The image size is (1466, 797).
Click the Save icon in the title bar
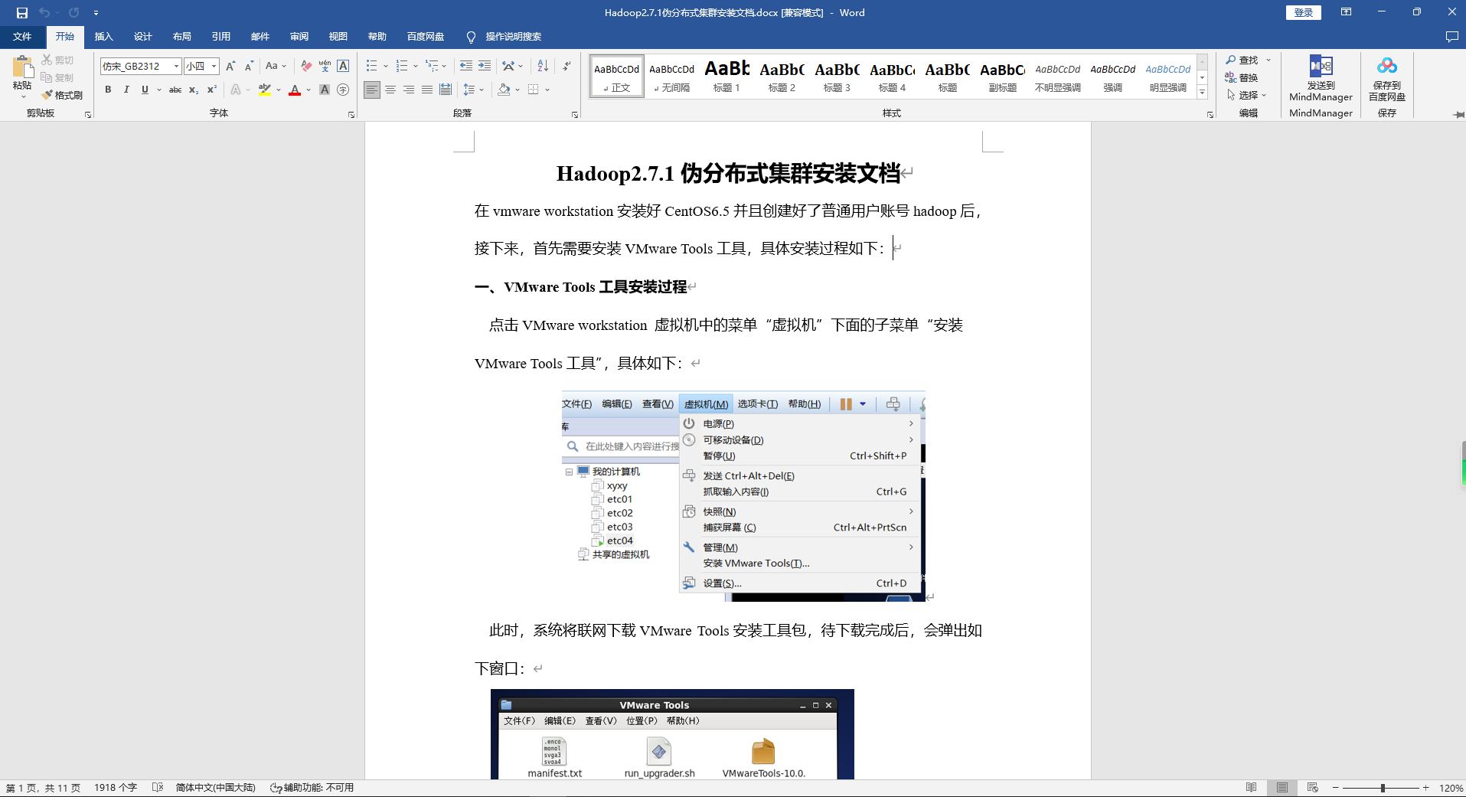[22, 12]
